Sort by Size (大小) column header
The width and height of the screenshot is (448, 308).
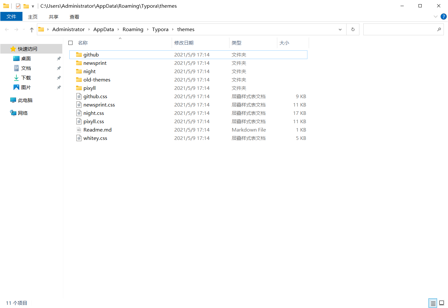click(x=284, y=43)
